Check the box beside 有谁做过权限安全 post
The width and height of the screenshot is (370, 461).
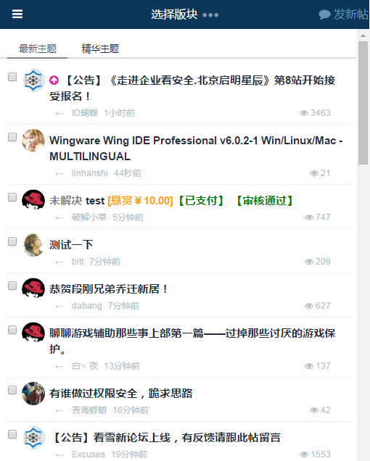12,390
